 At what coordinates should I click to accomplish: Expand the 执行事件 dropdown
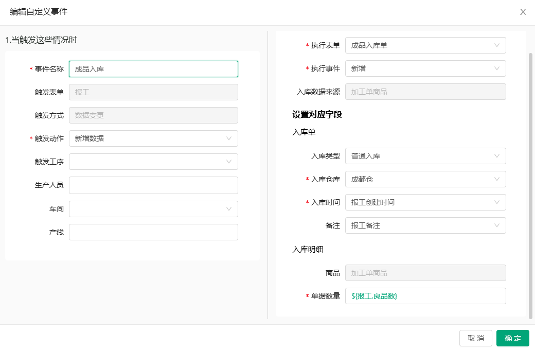click(425, 68)
